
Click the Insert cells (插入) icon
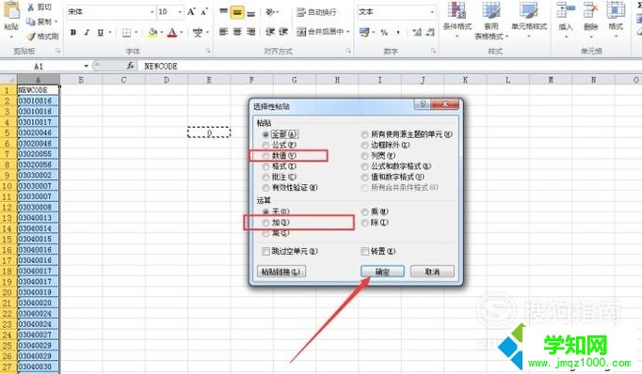pyautogui.click(x=566, y=11)
